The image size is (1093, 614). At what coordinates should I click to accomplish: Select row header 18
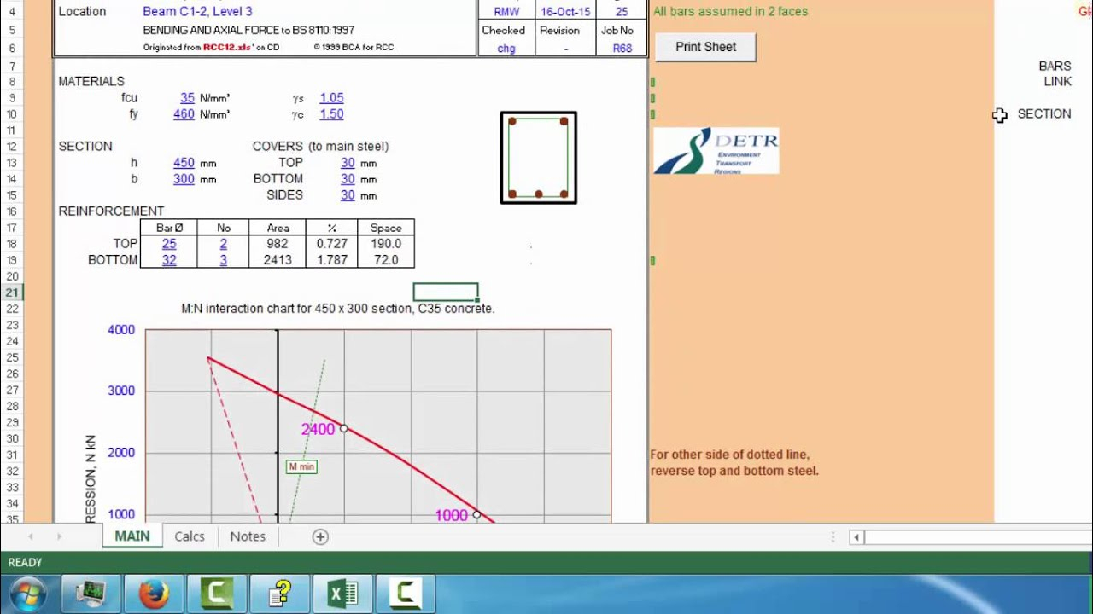(13, 244)
